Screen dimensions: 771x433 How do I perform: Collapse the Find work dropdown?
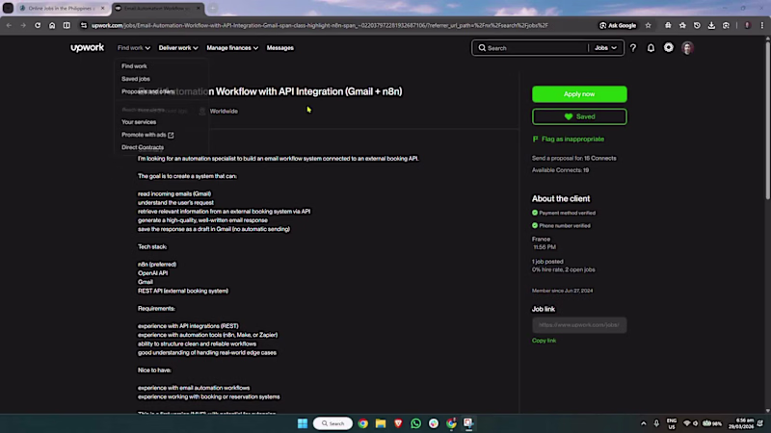tap(134, 47)
